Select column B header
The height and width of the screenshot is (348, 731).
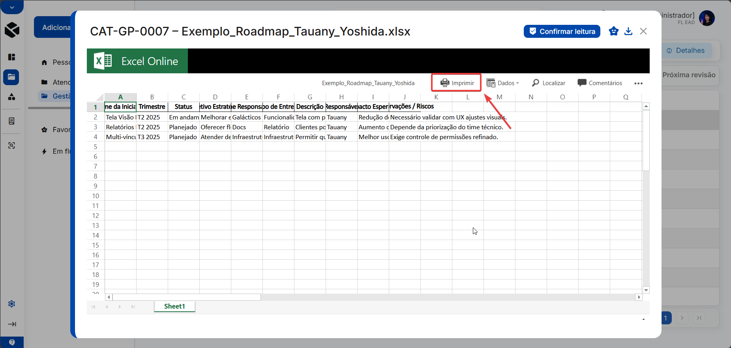[x=152, y=97]
